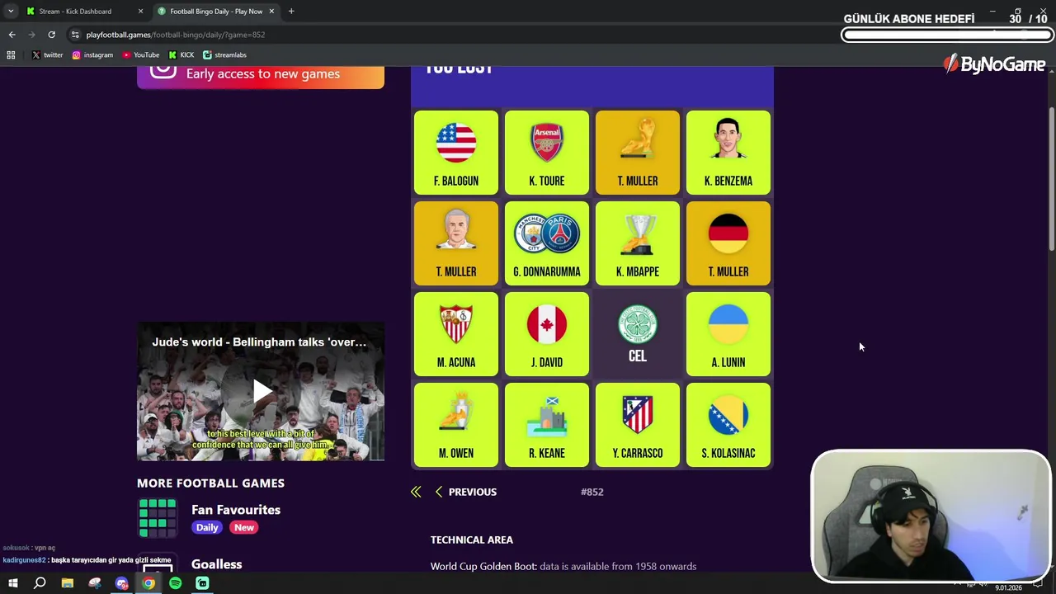Open the KICK bookmark

tap(181, 55)
